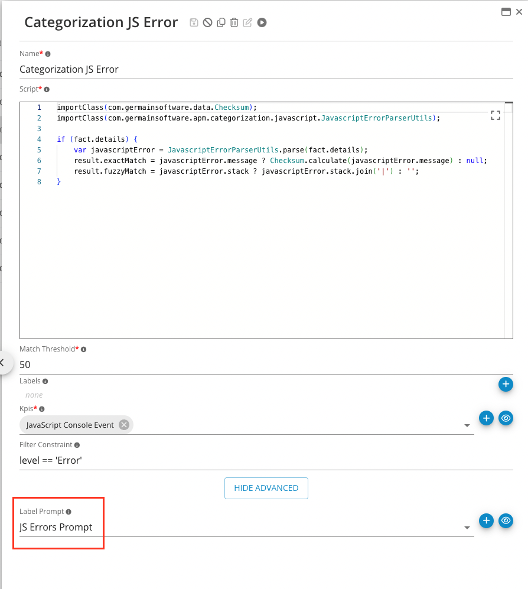Open the Kpis dropdown

pyautogui.click(x=467, y=425)
